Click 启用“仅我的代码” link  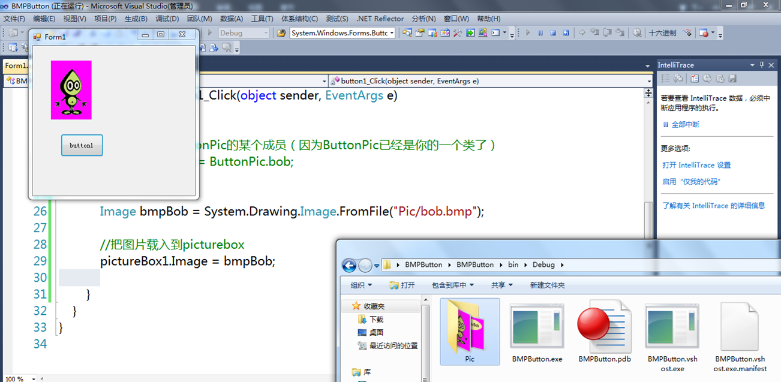coord(691,181)
